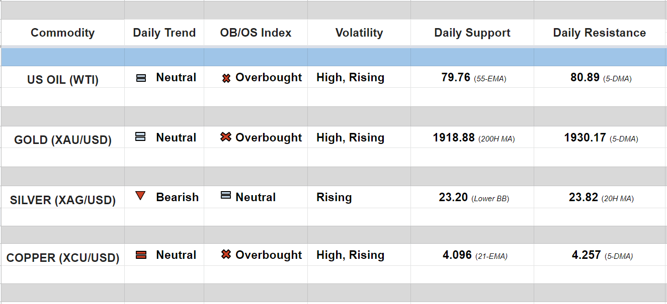Click the neutral trend icon in Gold row
The image size is (667, 304).
tap(141, 136)
